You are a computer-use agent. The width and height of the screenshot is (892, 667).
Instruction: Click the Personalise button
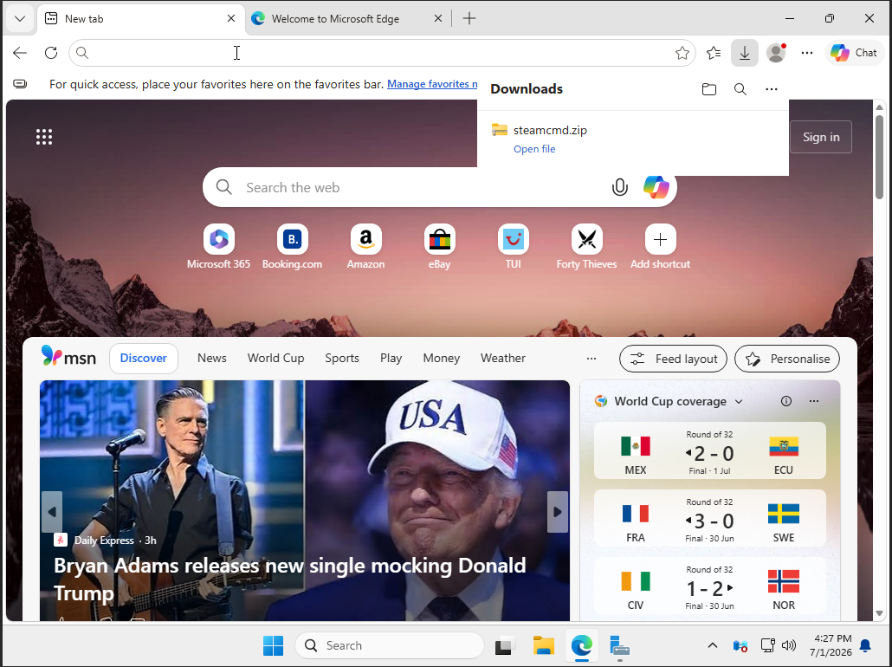point(786,359)
